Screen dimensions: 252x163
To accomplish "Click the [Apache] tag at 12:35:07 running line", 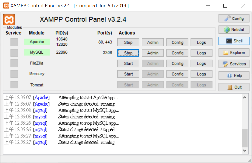I will (x=41, y=104).
